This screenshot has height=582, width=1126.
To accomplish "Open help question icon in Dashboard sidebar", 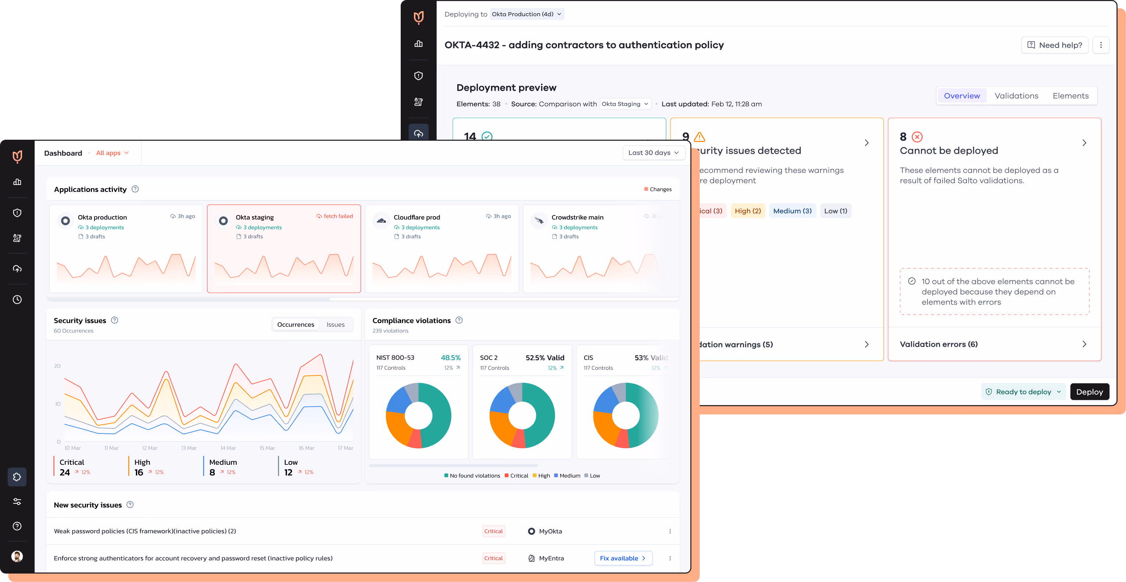I will 17,526.
